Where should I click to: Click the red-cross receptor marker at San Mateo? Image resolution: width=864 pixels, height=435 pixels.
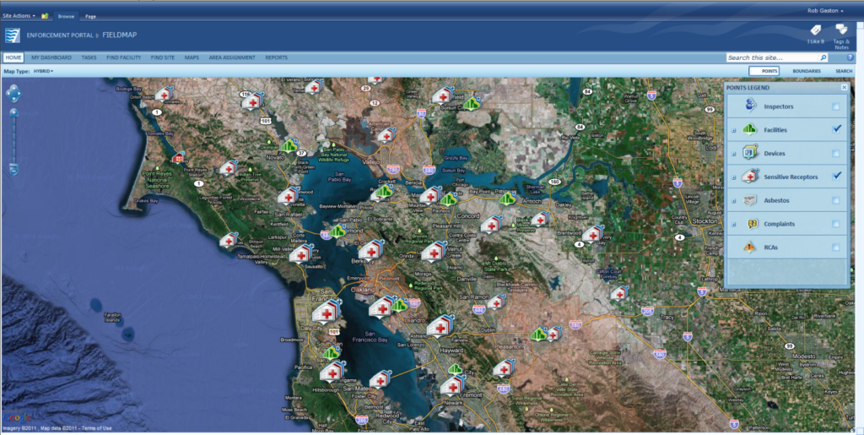(381, 379)
